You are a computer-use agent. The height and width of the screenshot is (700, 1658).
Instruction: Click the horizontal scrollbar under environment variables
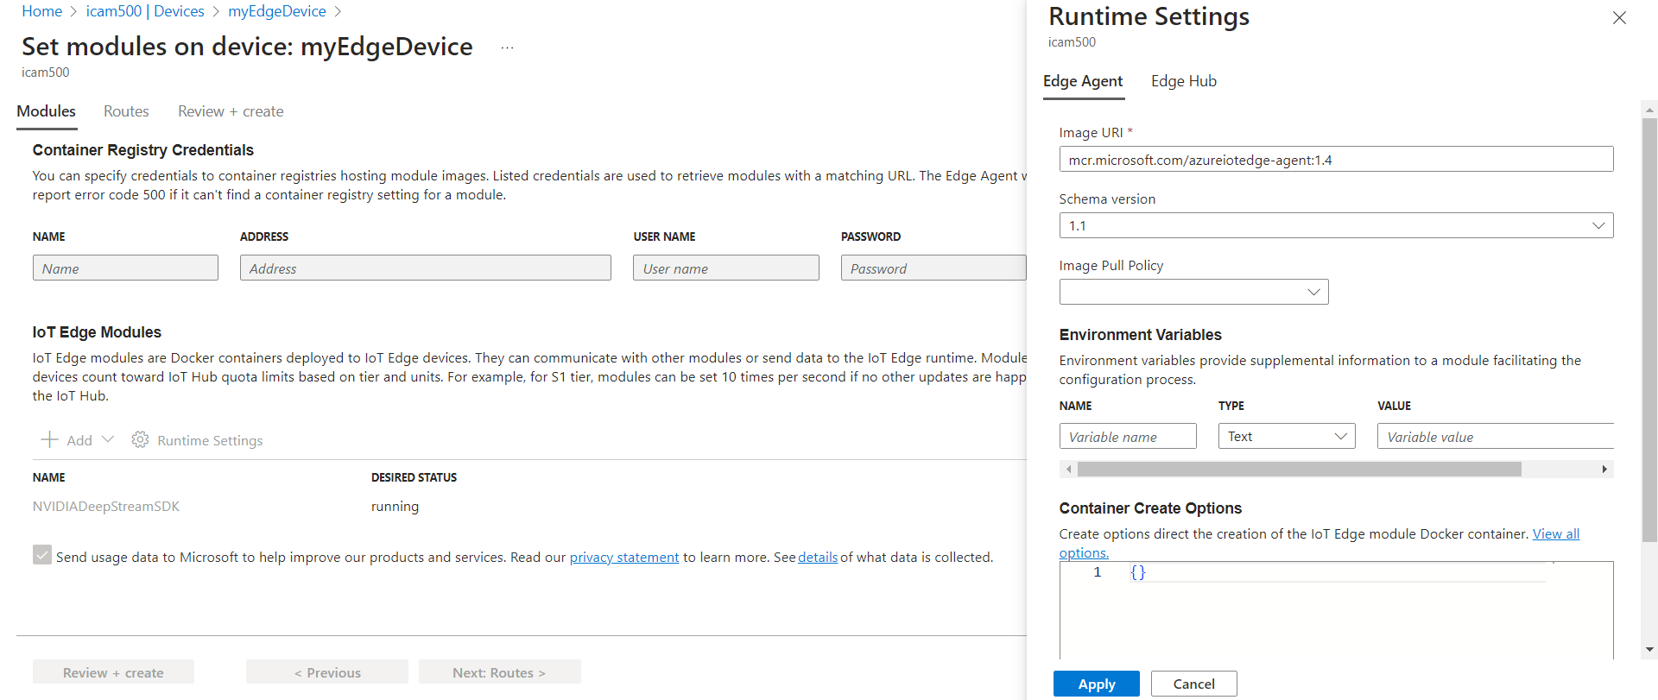click(1299, 469)
